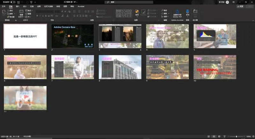The width and height of the screenshot is (255, 139).
Task: Start slideshow from quick access toolbar icon
Action: [x=31, y=2]
